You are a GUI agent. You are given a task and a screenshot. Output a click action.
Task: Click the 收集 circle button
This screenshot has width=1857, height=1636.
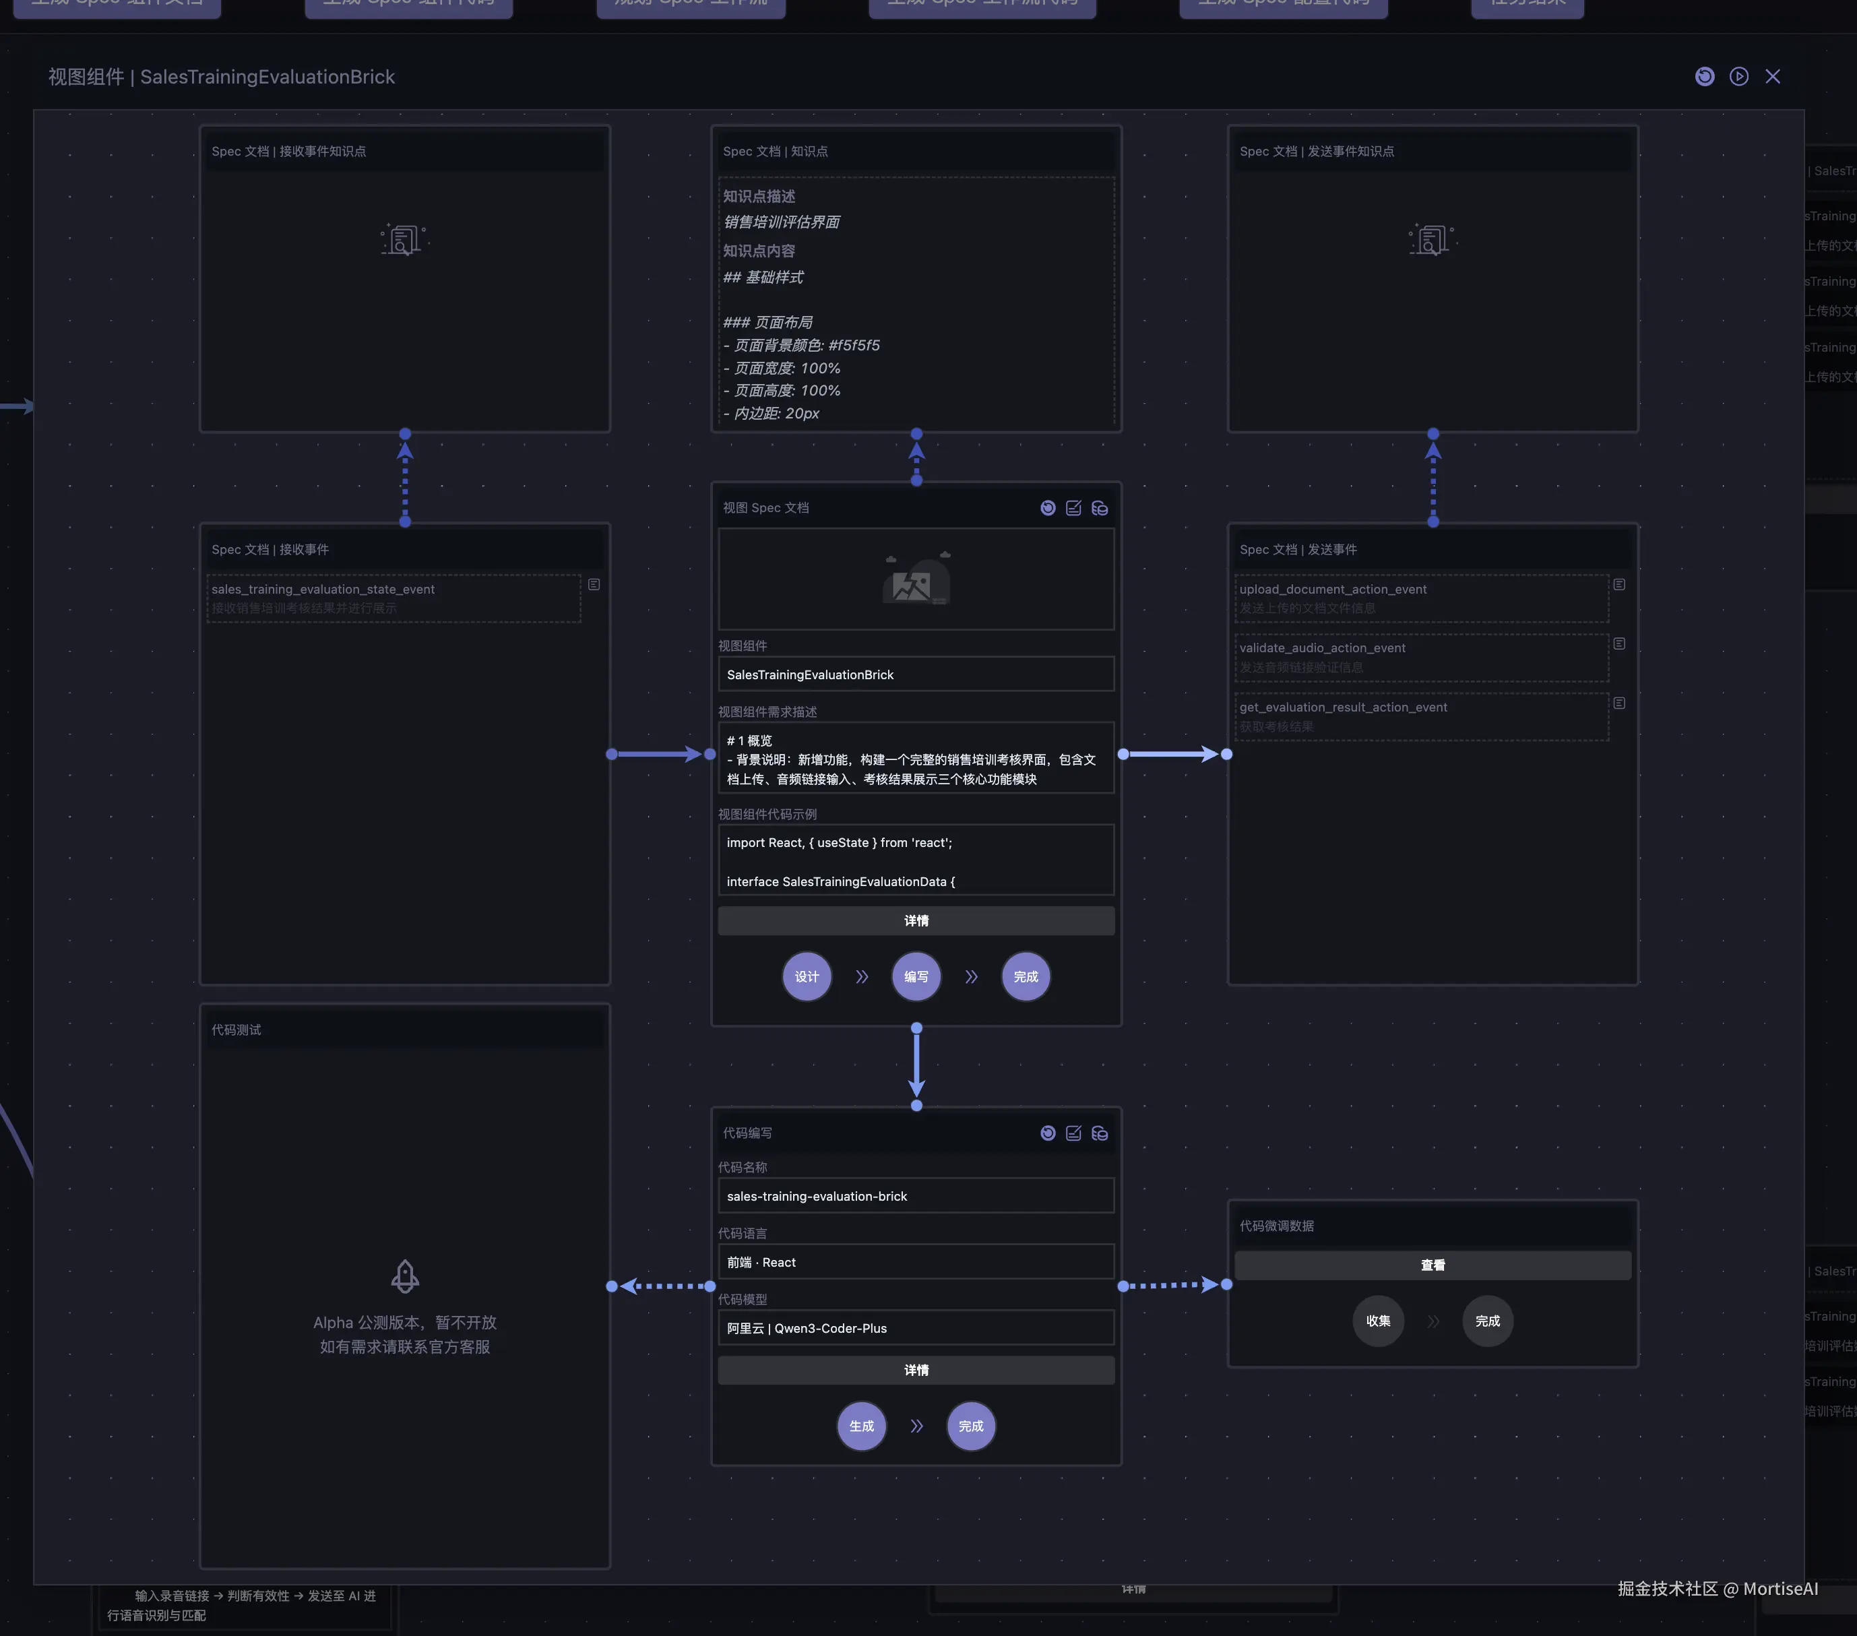[1377, 1321]
